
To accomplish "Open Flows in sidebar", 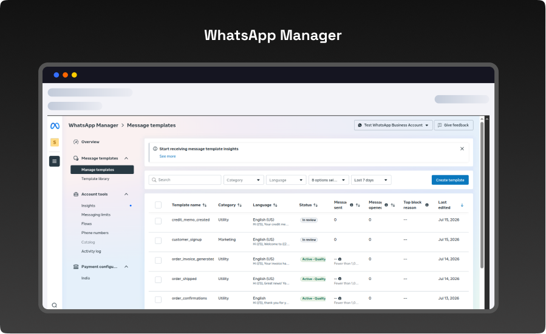I will click(x=87, y=224).
